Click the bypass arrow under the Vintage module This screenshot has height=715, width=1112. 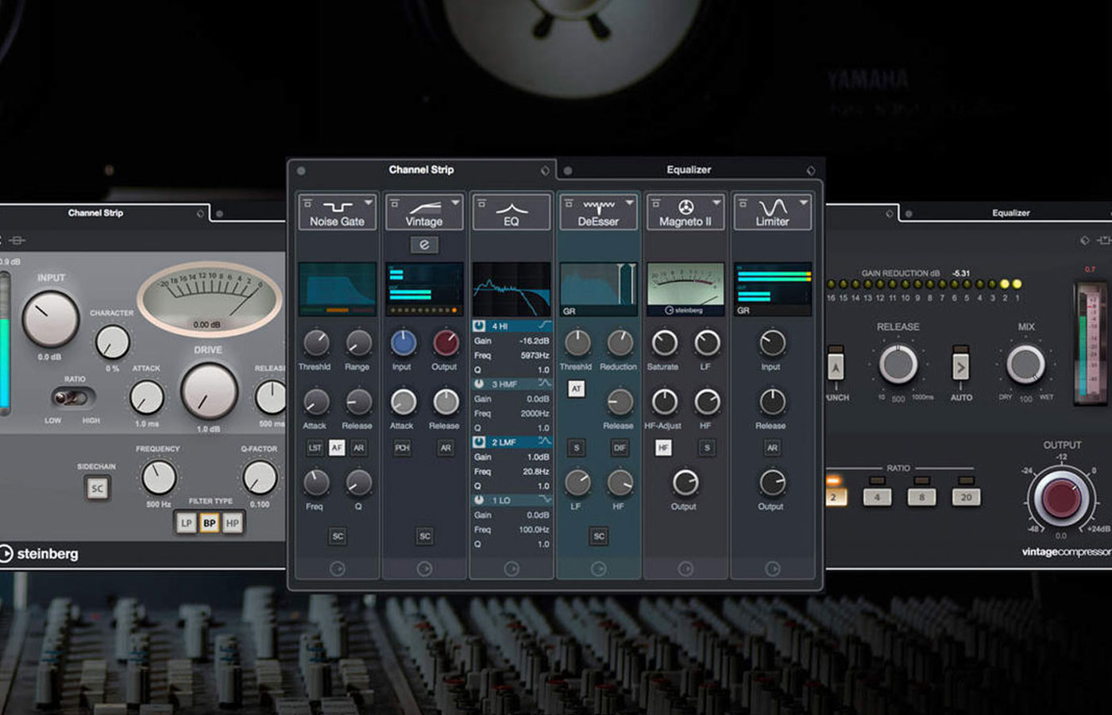(x=424, y=569)
